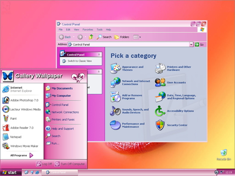Click the network tray icon
The image size is (235, 176).
click(x=222, y=172)
